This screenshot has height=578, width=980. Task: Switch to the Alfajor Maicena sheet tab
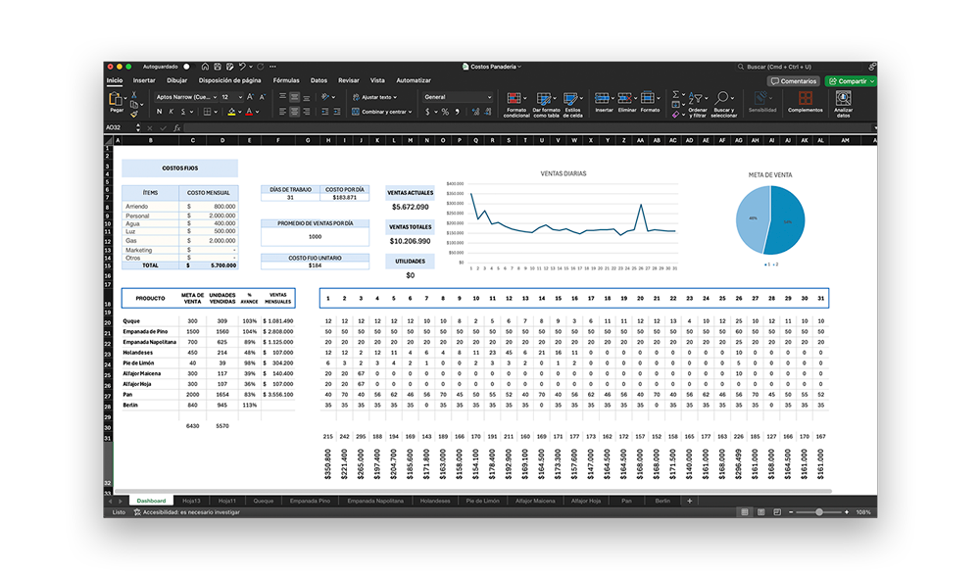[535, 502]
